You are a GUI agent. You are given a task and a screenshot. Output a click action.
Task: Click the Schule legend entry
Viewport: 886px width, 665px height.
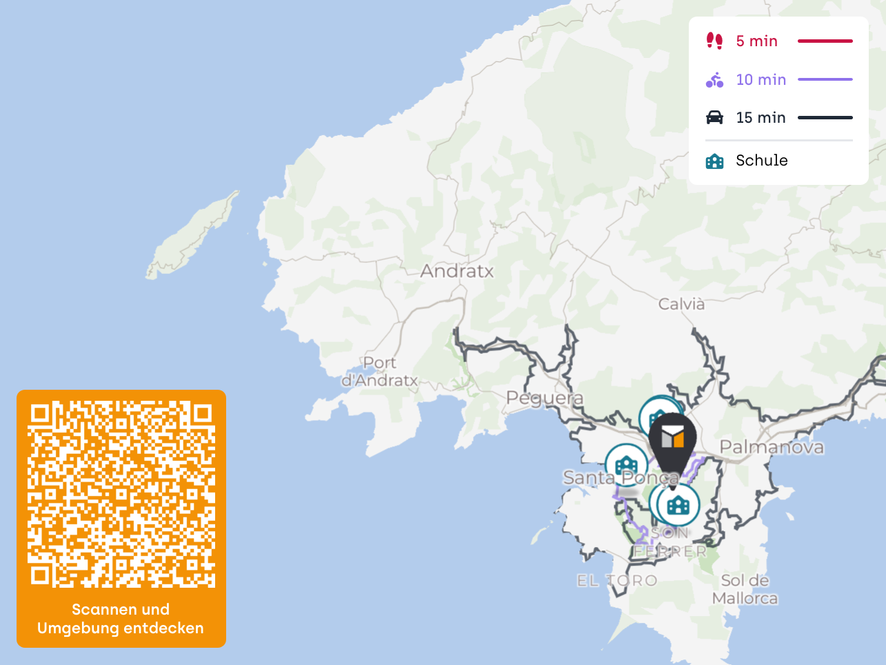[x=761, y=161]
